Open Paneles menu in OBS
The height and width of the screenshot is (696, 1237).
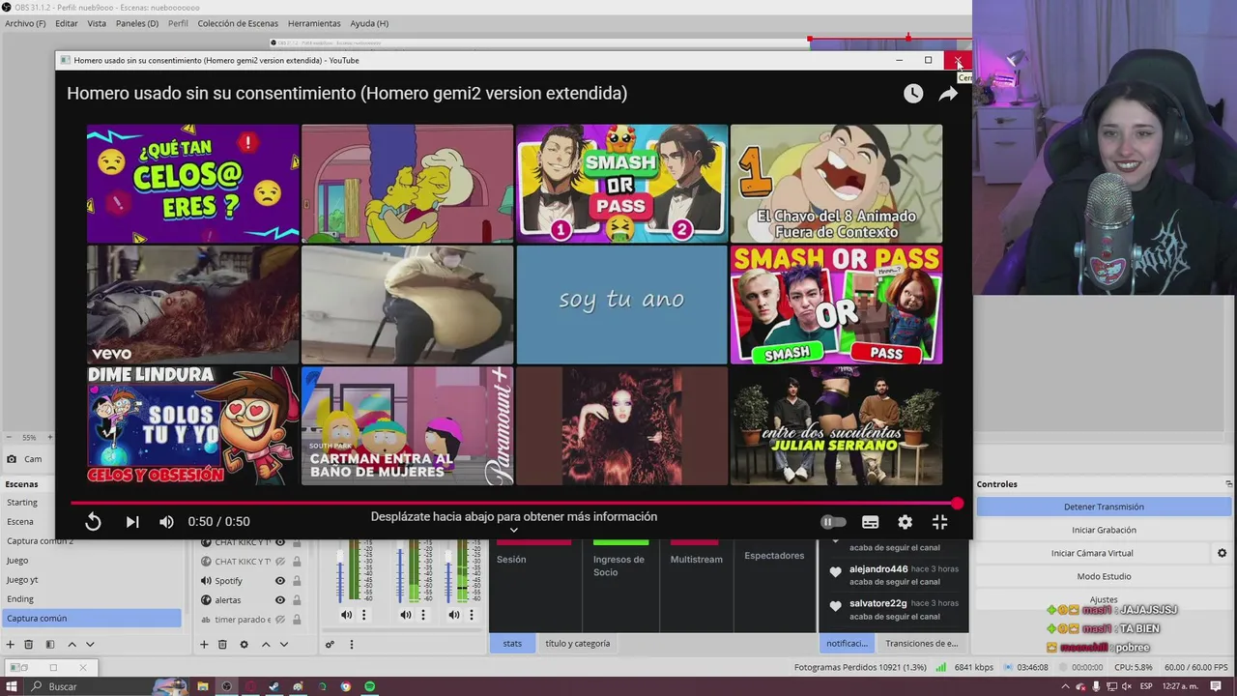(x=137, y=23)
